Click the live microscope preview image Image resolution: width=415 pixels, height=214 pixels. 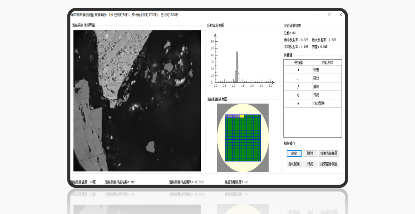coord(137,101)
